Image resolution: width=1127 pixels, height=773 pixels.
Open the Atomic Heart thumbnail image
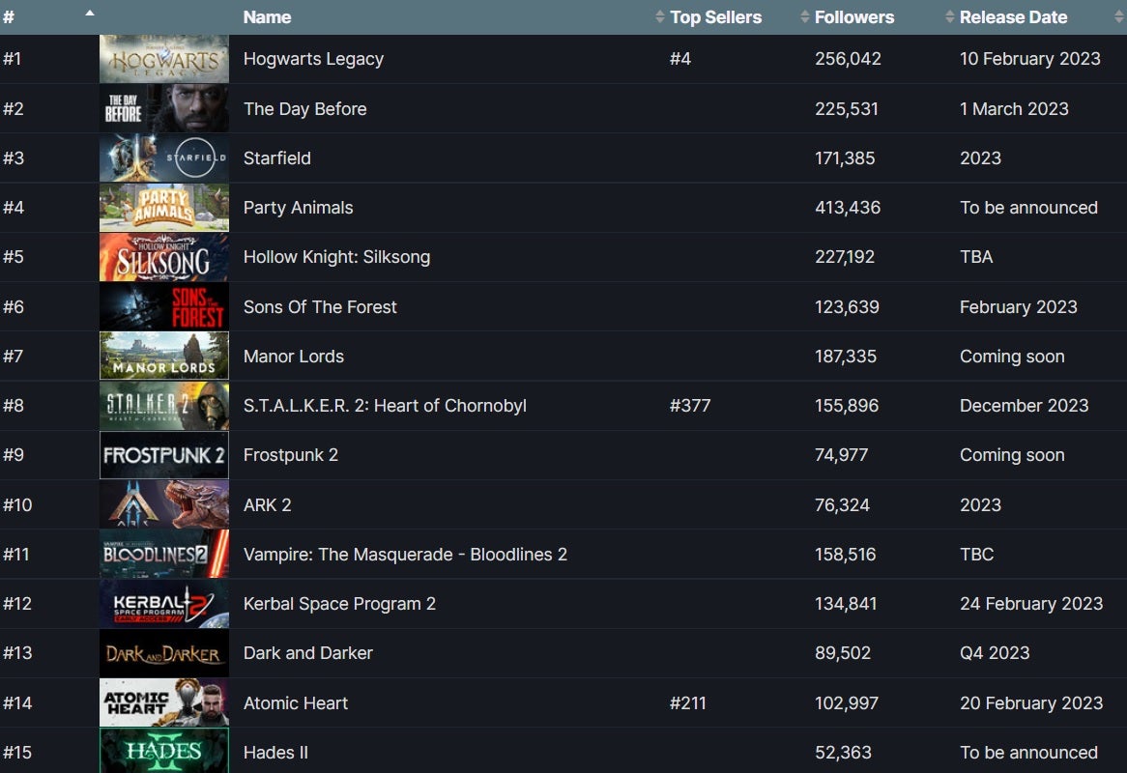(164, 703)
